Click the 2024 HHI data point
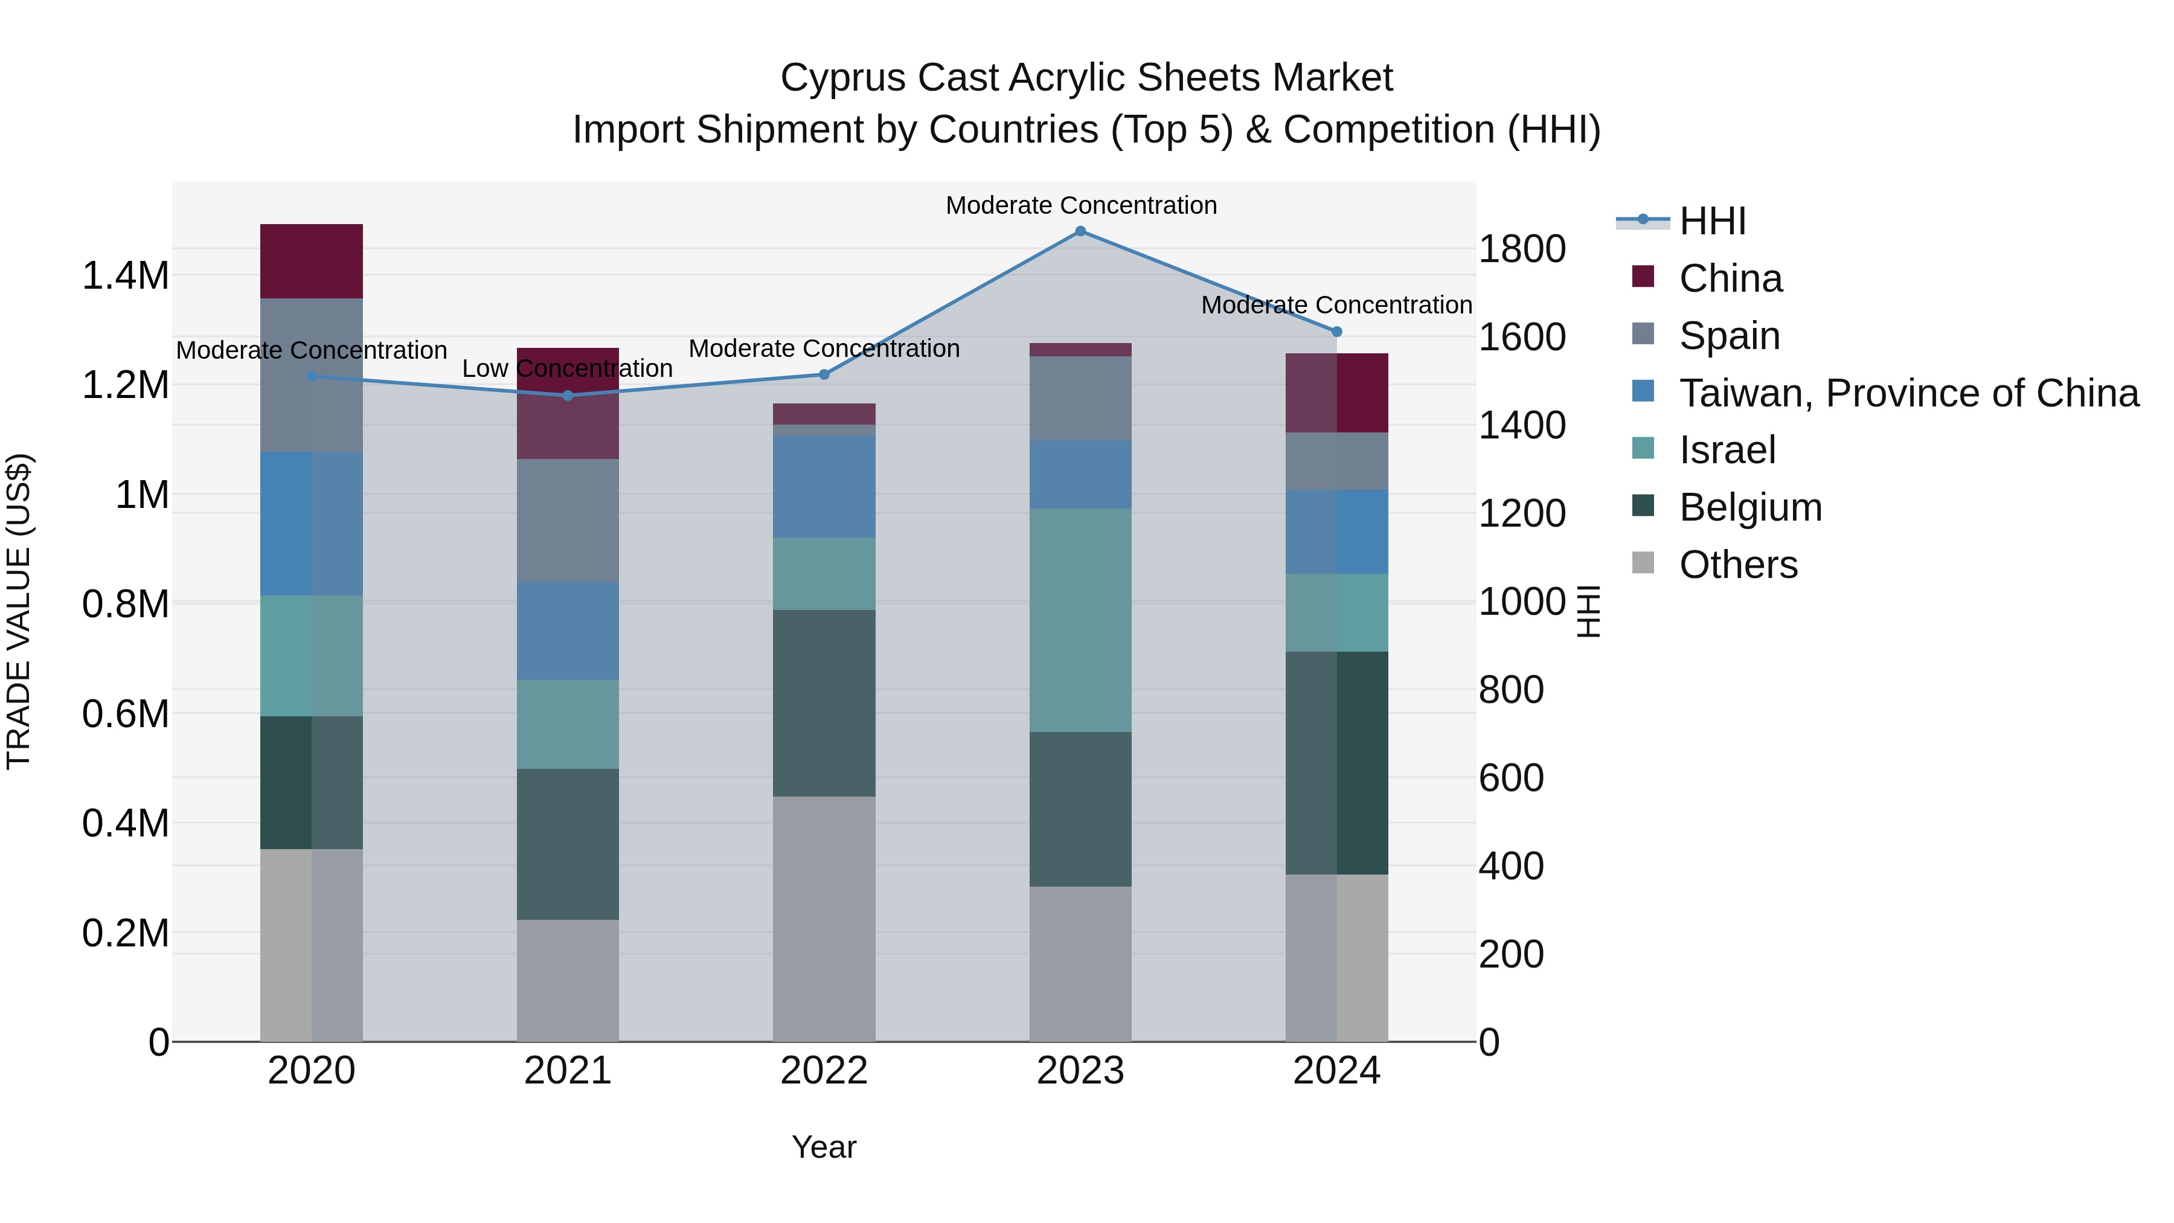The height and width of the screenshot is (1223, 2174). [x=1337, y=332]
